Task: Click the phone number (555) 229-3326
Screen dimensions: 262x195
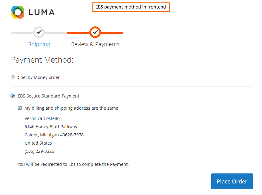Action: [x=39, y=151]
